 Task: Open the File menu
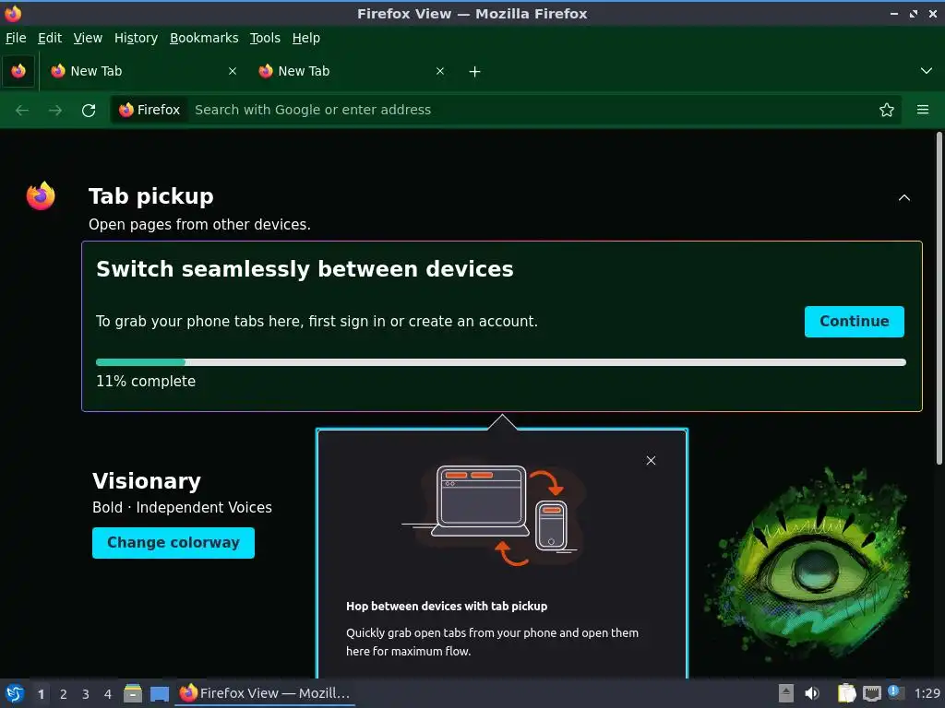coord(16,38)
